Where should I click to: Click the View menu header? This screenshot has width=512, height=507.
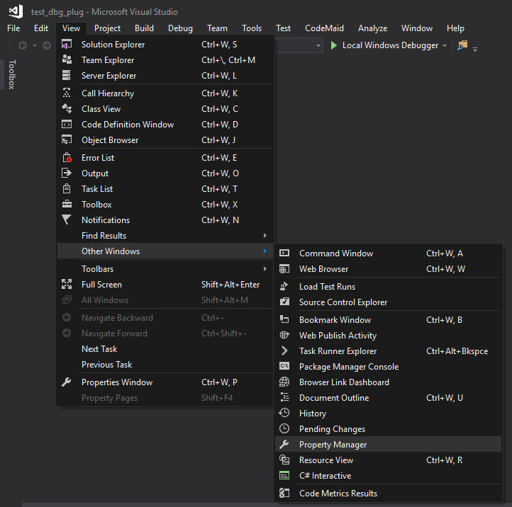click(71, 28)
